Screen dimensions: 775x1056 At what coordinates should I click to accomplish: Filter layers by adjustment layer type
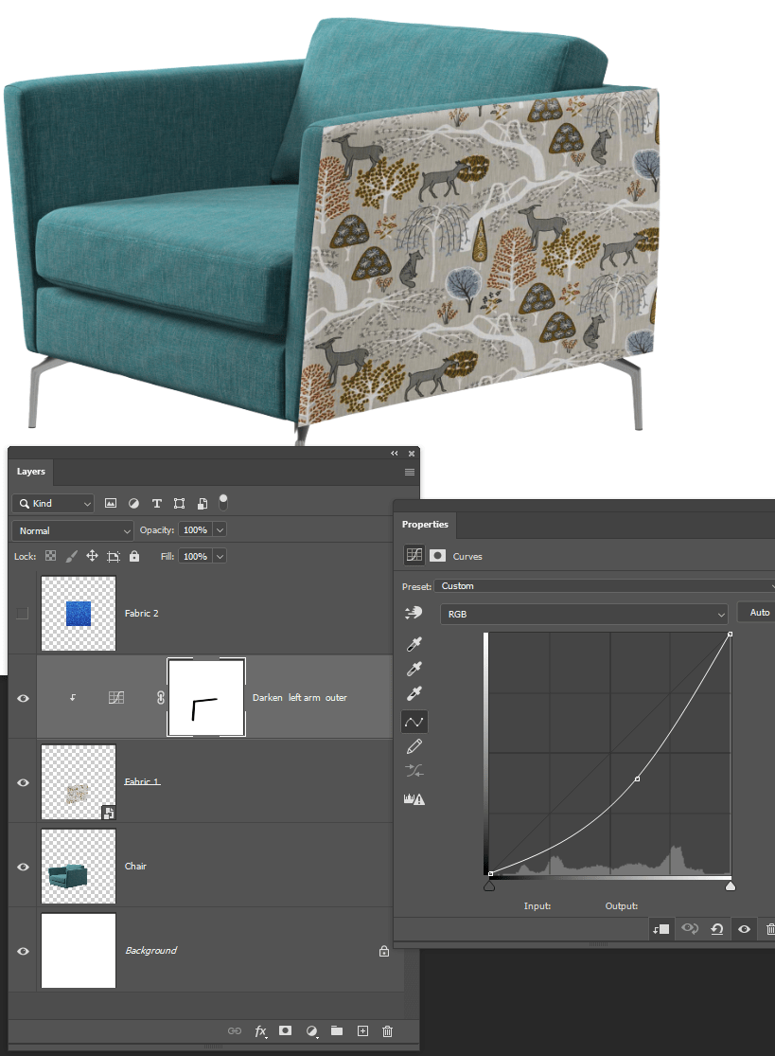132,503
